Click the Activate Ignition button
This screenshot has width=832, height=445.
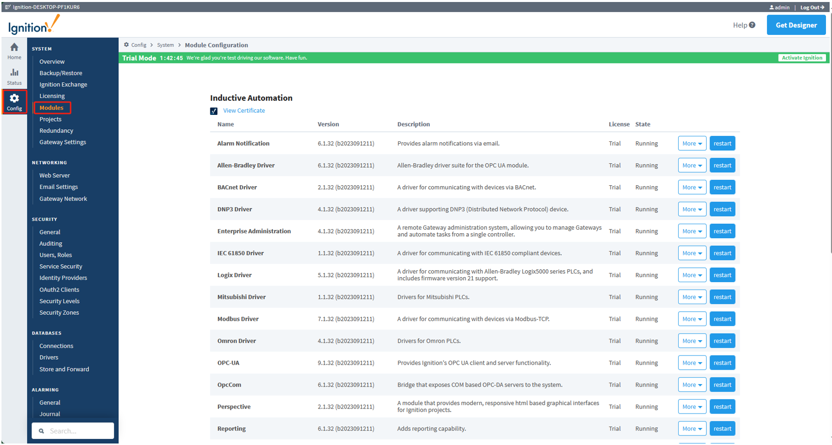click(x=802, y=58)
